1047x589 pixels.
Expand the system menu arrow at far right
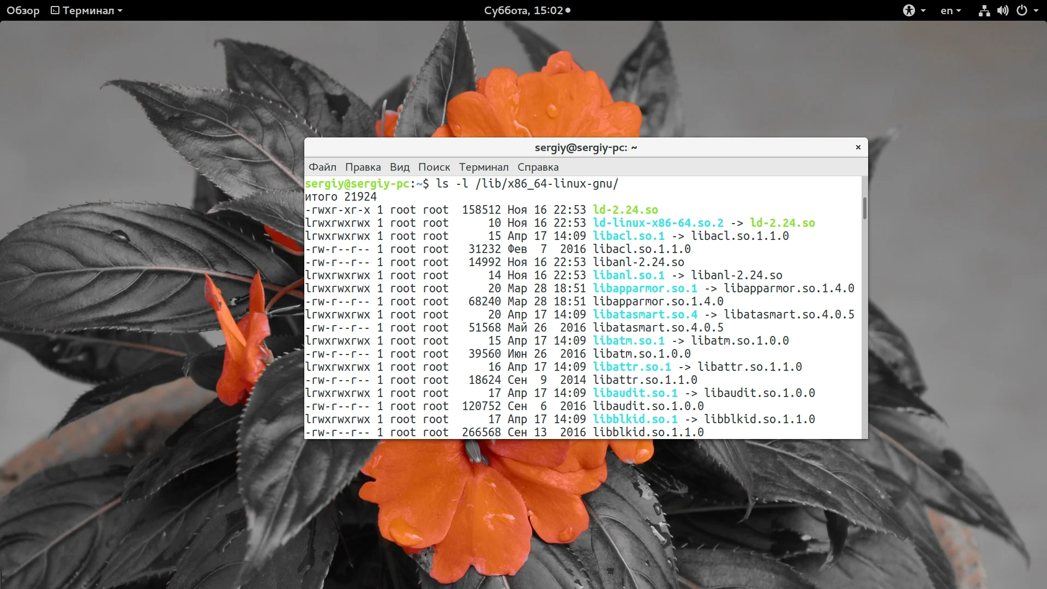click(x=1036, y=10)
